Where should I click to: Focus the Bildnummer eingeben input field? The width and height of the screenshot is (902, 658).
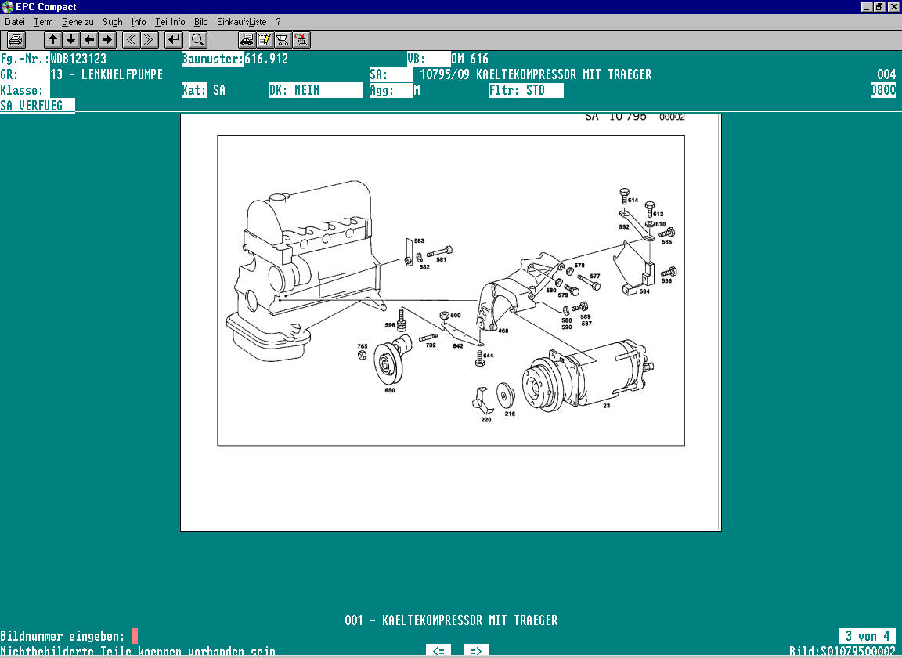[135, 635]
